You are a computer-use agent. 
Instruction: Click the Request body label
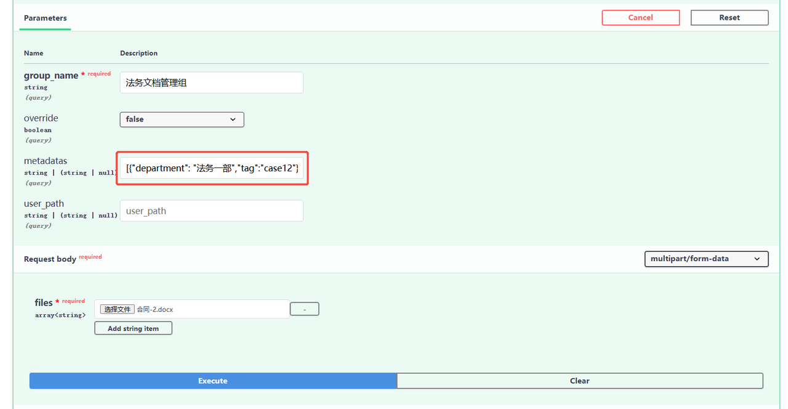point(50,259)
